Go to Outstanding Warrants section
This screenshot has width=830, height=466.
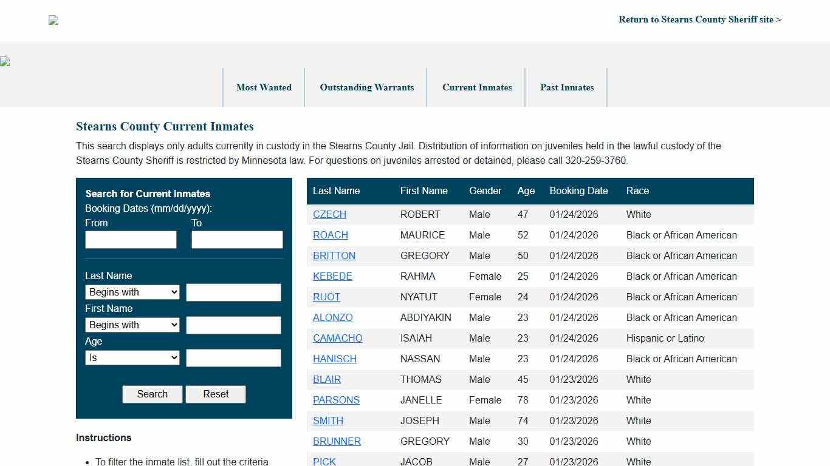(x=366, y=87)
